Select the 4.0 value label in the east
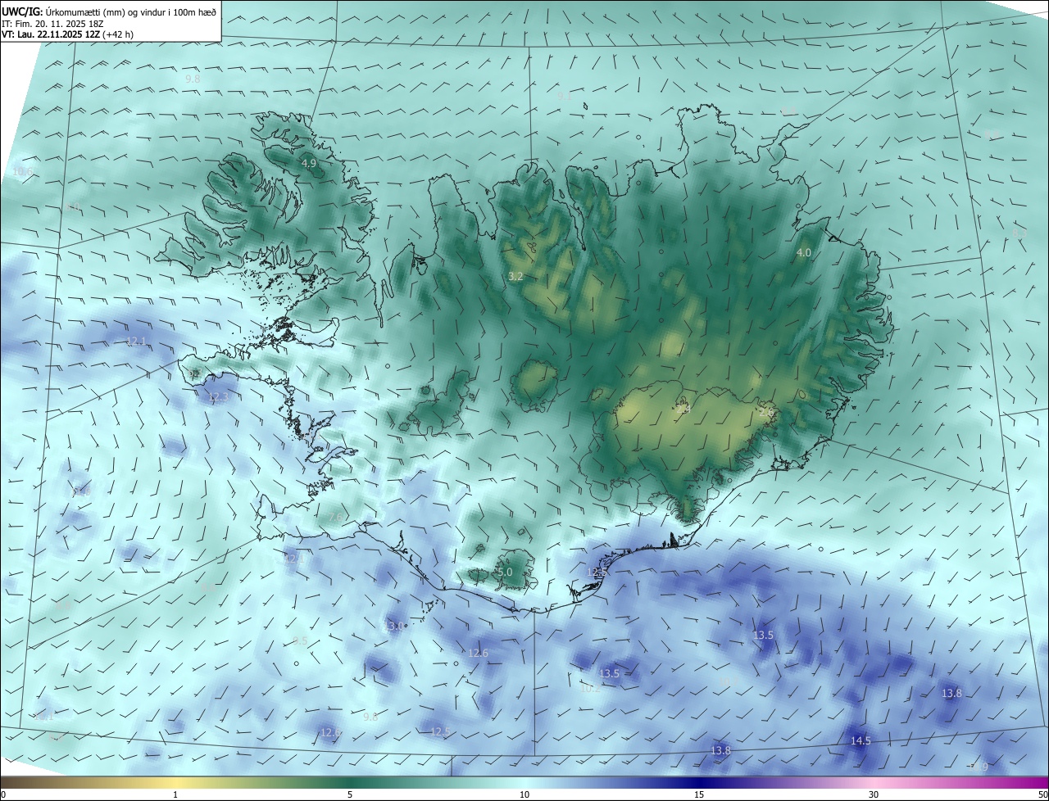1049x801 pixels. pyautogui.click(x=804, y=253)
